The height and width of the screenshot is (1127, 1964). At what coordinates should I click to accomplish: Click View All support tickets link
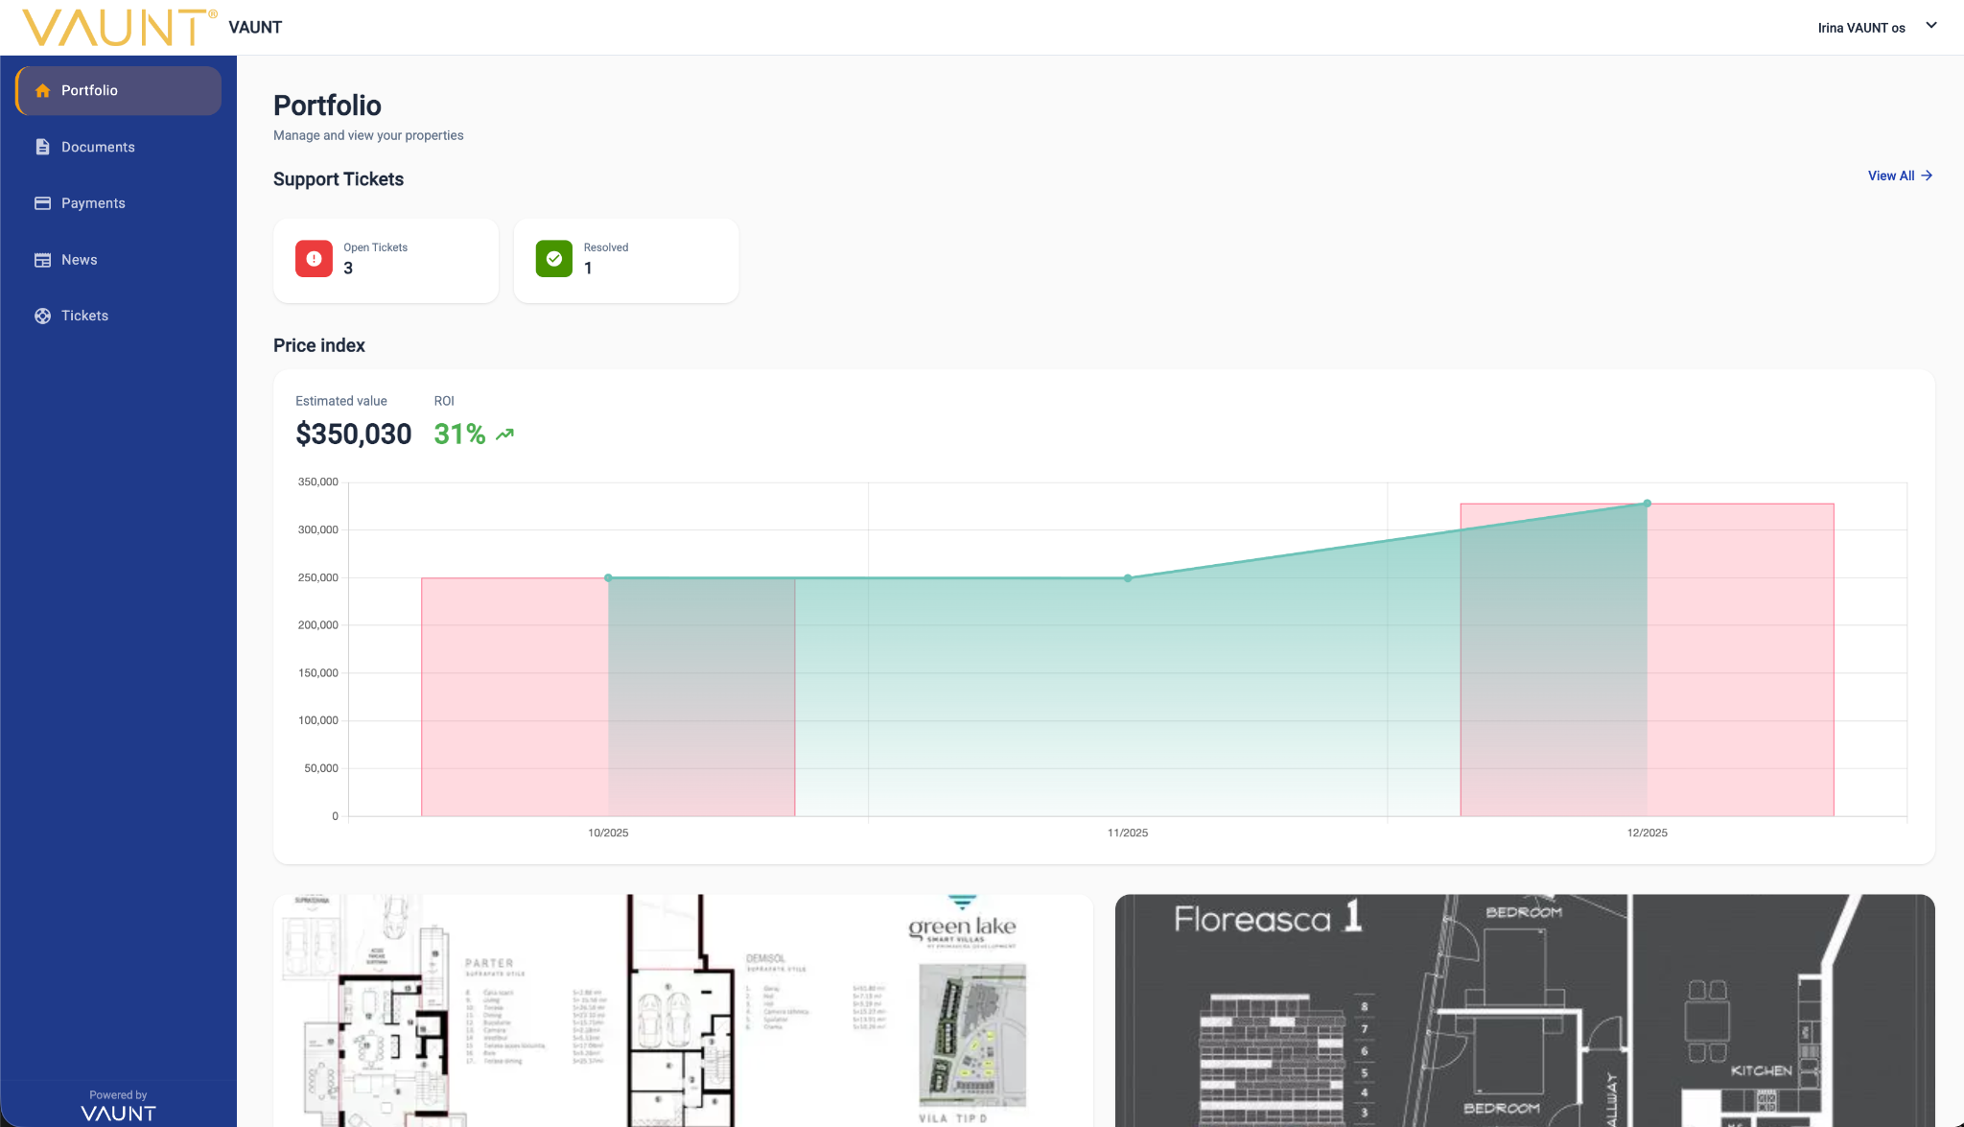tap(1899, 176)
